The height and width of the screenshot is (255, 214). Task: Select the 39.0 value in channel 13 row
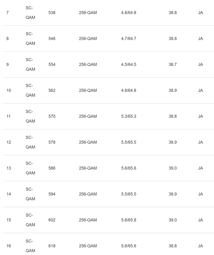172,168
